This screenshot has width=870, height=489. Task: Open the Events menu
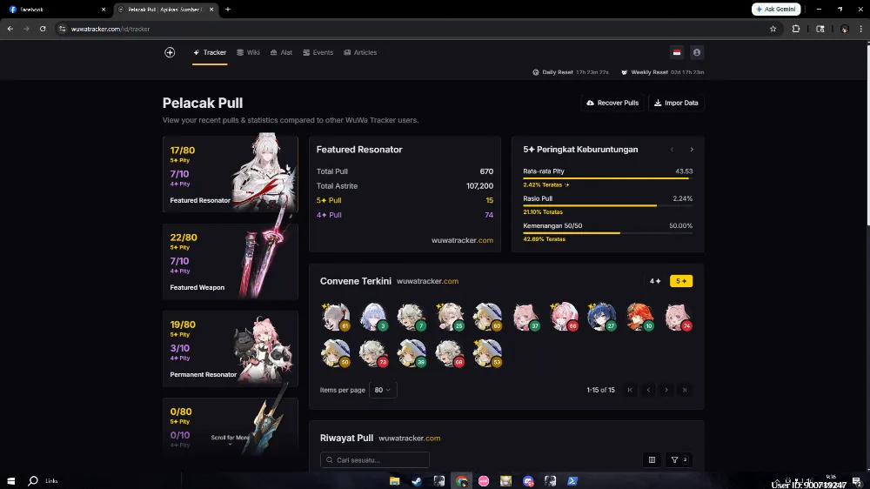(318, 52)
